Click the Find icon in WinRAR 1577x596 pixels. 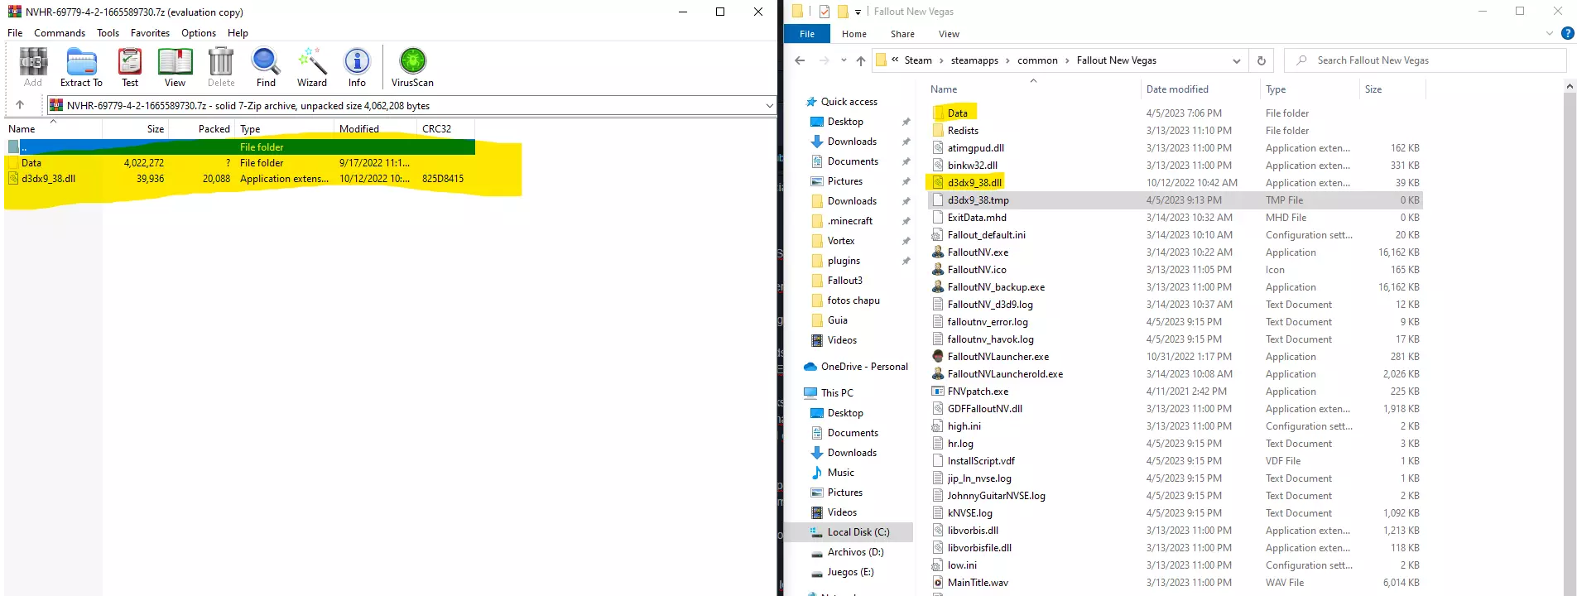coord(266,67)
